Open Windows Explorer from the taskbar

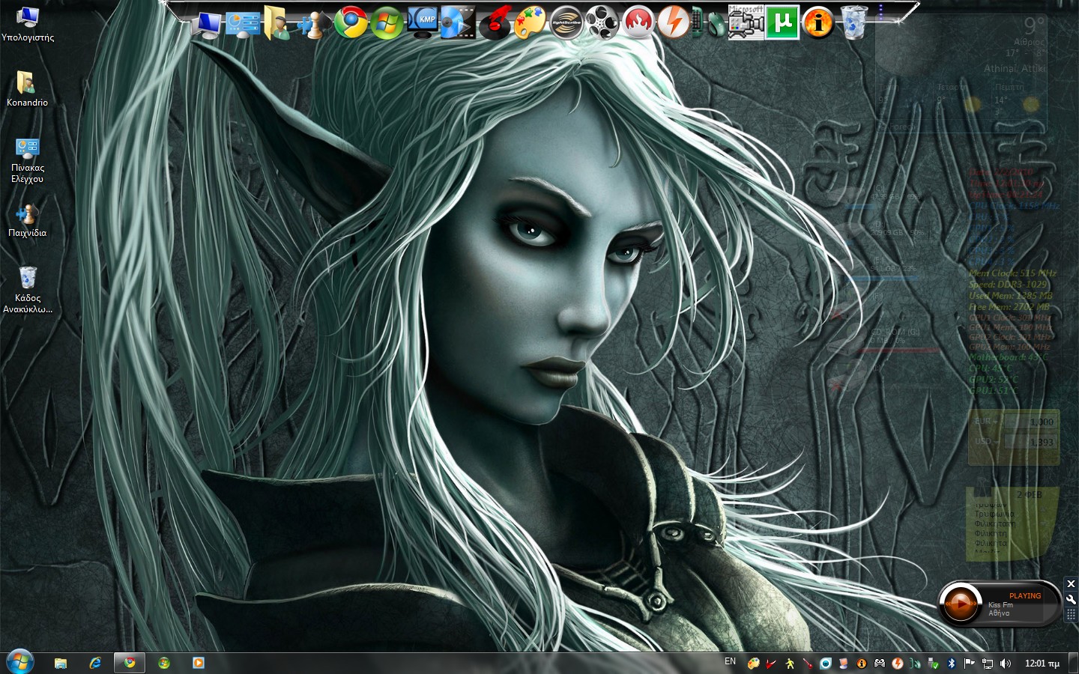point(61,663)
